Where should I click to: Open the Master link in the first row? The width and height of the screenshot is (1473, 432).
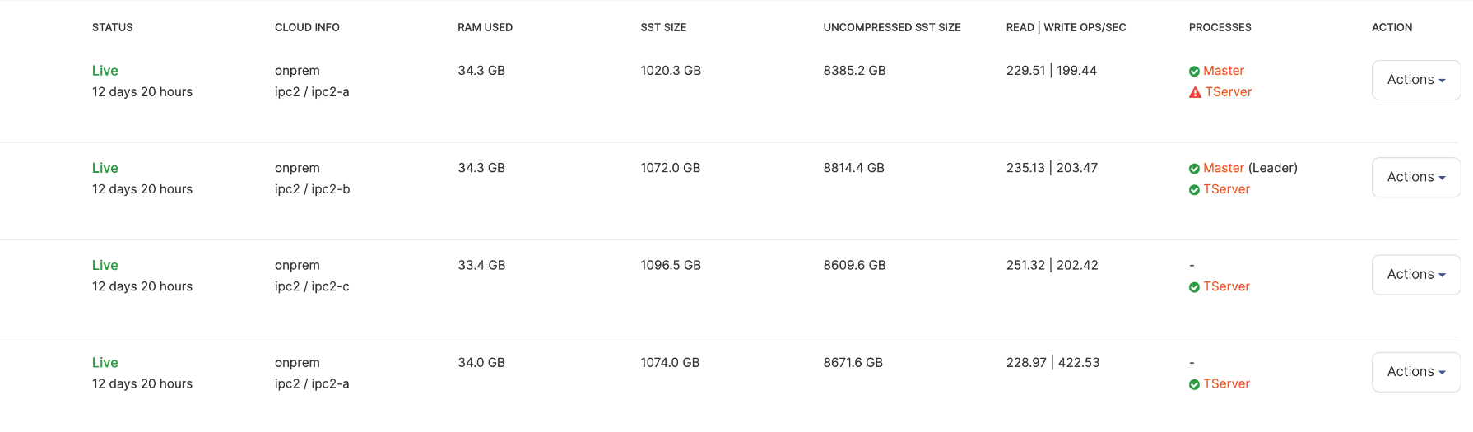pyautogui.click(x=1224, y=71)
